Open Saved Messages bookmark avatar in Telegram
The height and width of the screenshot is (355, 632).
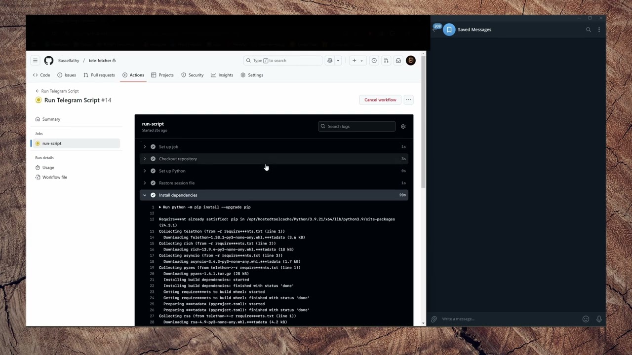[x=449, y=30]
